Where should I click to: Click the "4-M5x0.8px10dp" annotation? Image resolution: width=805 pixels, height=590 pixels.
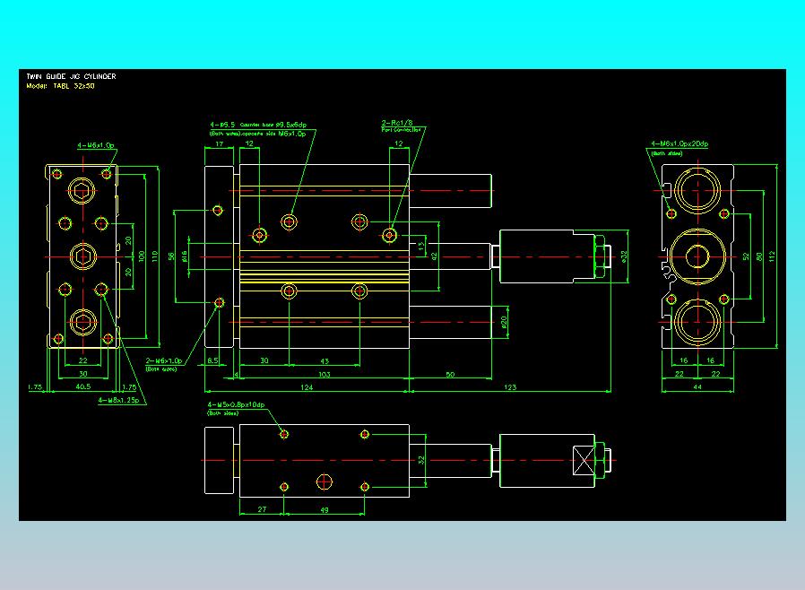click(x=236, y=404)
